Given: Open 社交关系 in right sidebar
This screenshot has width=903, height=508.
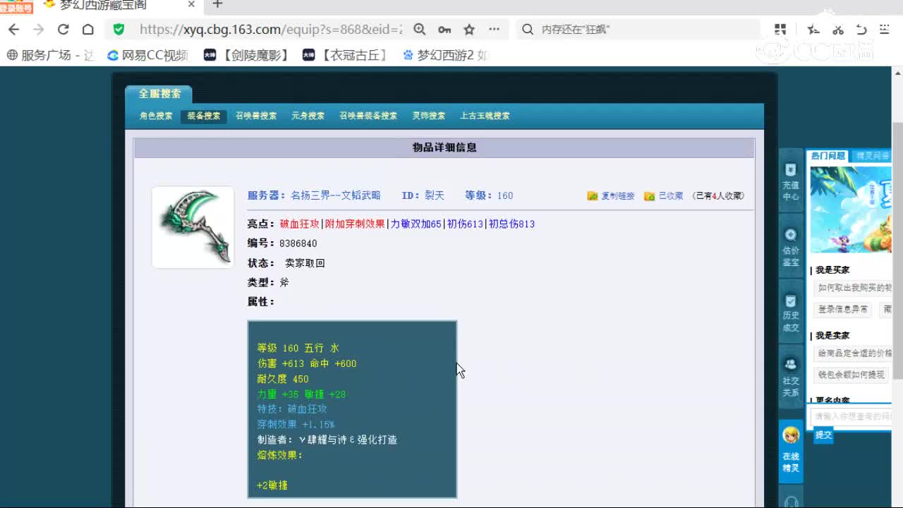Looking at the screenshot, I should [791, 377].
